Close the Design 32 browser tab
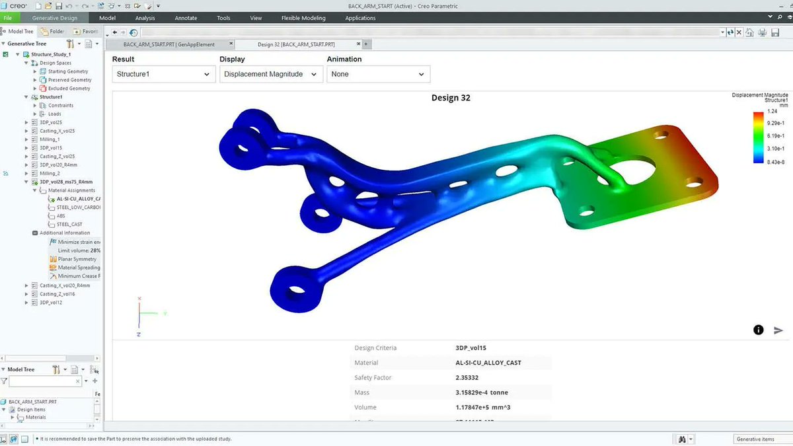793x446 pixels. (x=358, y=44)
